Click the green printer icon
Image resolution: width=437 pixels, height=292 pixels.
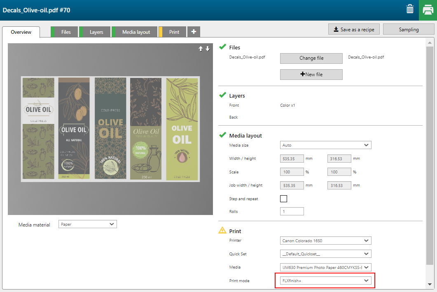(x=428, y=10)
